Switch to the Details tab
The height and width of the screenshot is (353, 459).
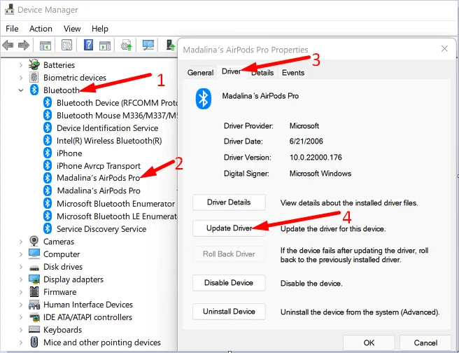pos(262,73)
